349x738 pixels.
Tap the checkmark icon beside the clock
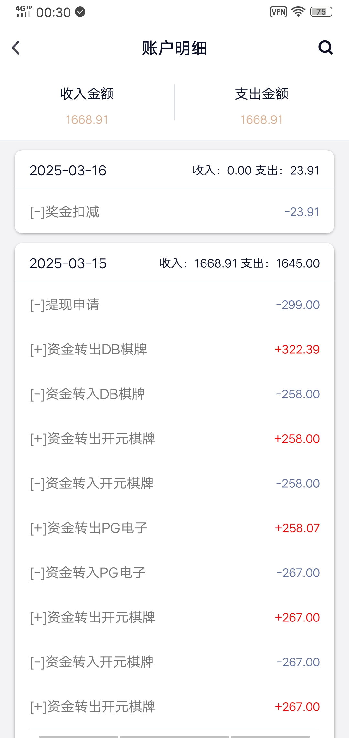click(x=80, y=12)
